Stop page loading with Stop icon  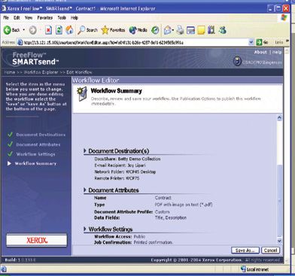(x=48, y=30)
